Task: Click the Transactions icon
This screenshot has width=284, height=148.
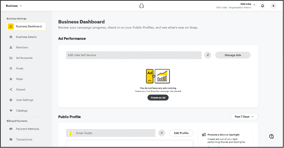Action: (x=11, y=140)
